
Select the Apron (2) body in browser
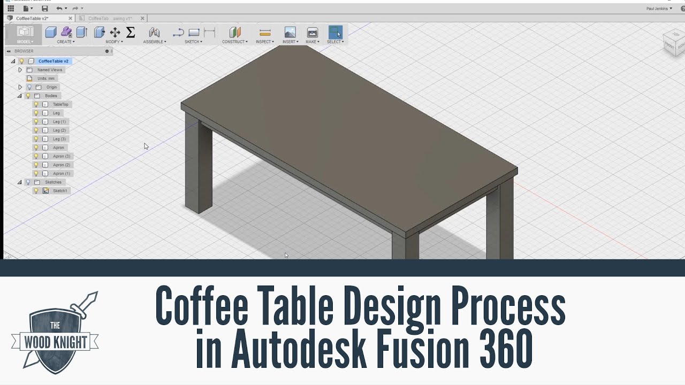pyautogui.click(x=62, y=165)
